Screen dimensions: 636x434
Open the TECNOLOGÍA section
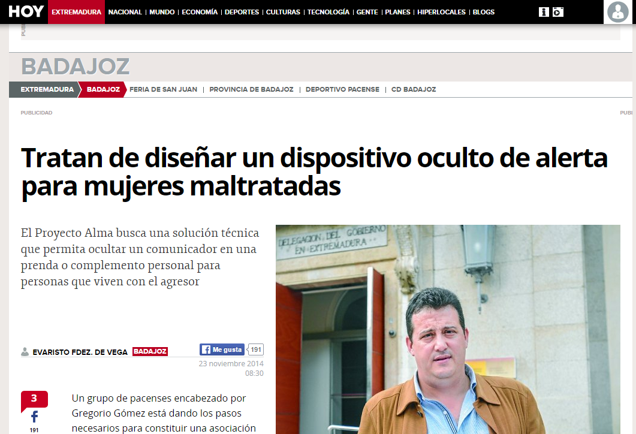click(x=328, y=11)
